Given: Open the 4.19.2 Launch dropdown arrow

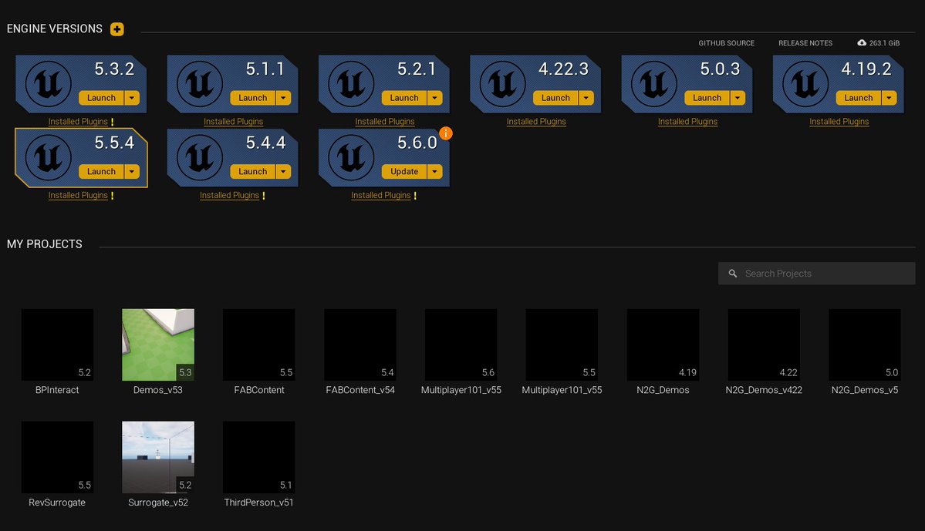Looking at the screenshot, I should coord(889,98).
